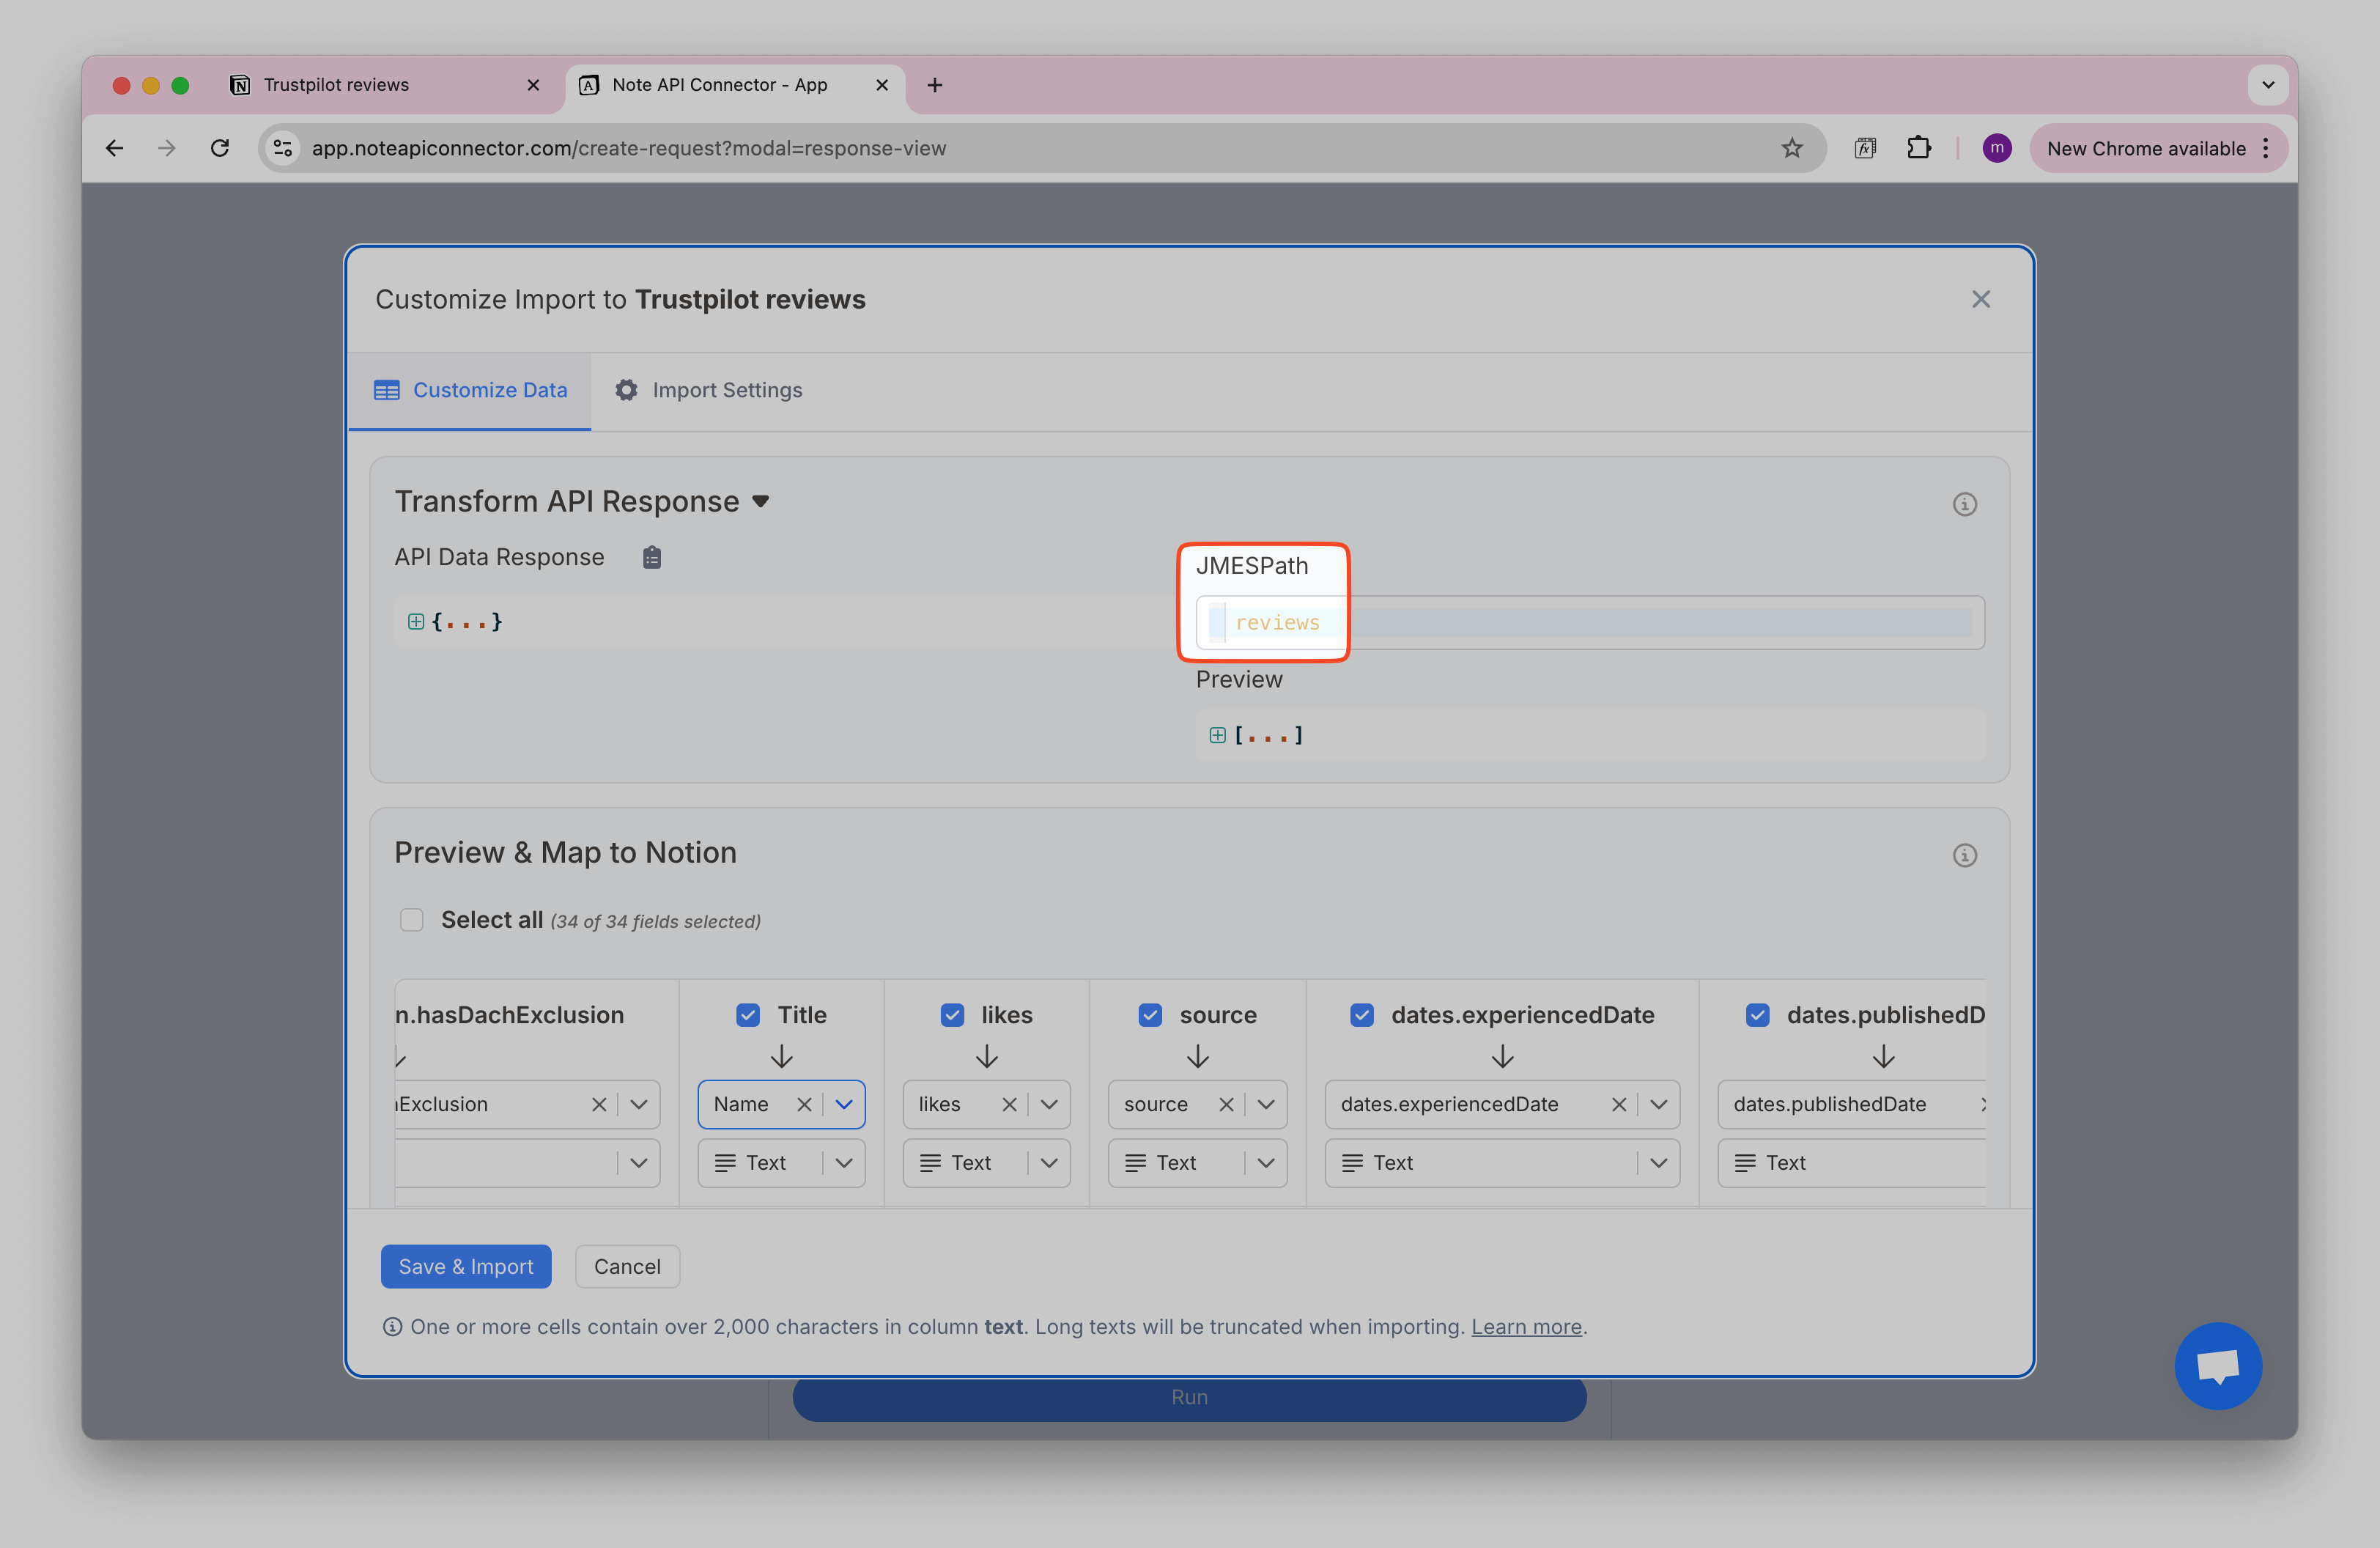Reload the current page
2380x1548 pixels.
point(220,148)
